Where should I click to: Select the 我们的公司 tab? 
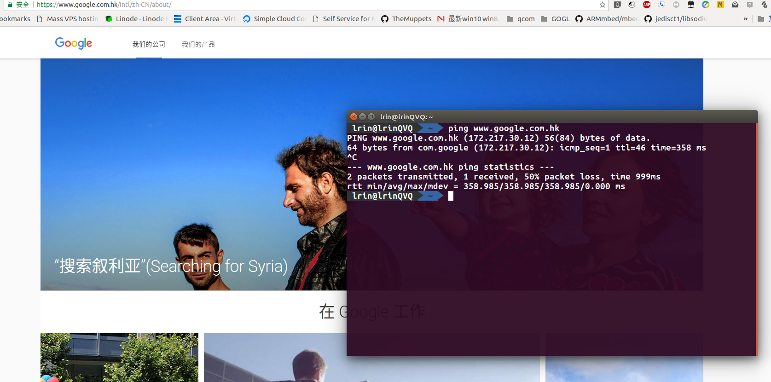point(149,44)
